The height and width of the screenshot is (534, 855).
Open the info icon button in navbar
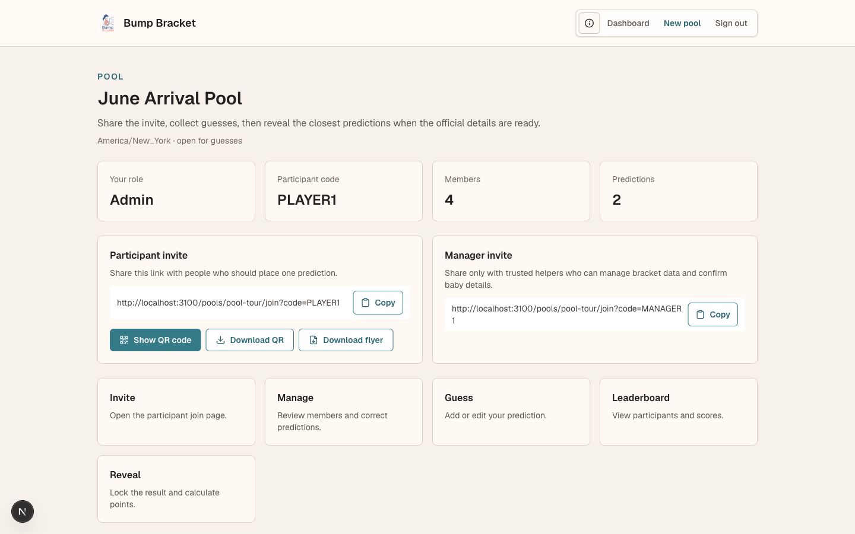589,23
